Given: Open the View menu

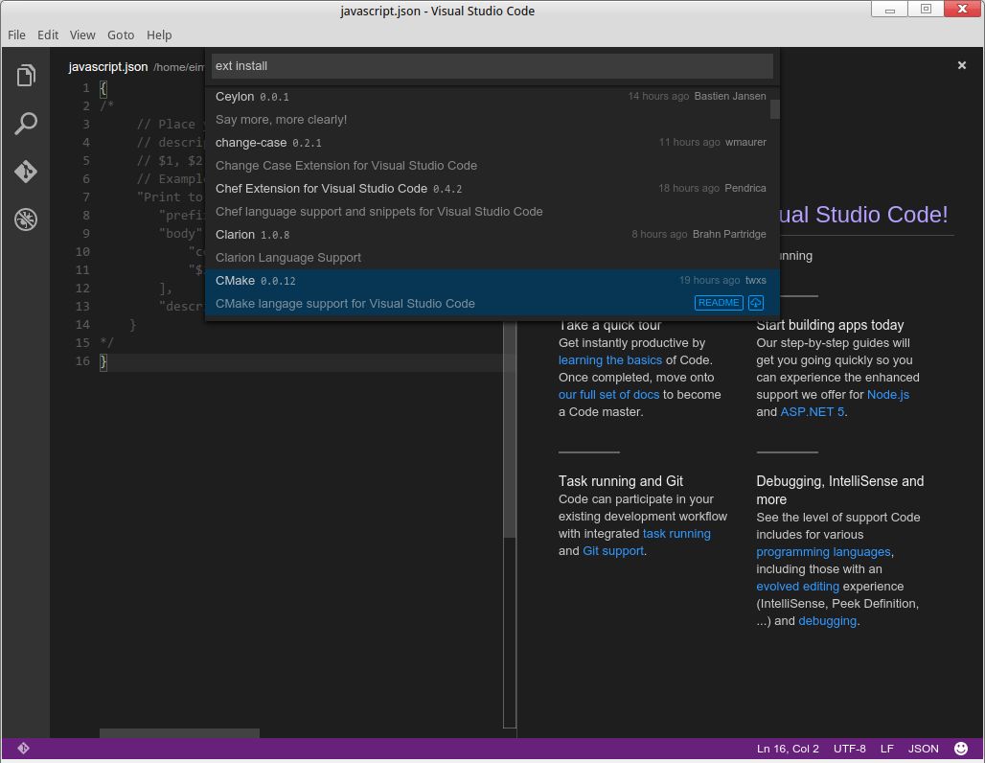Looking at the screenshot, I should click(x=82, y=35).
